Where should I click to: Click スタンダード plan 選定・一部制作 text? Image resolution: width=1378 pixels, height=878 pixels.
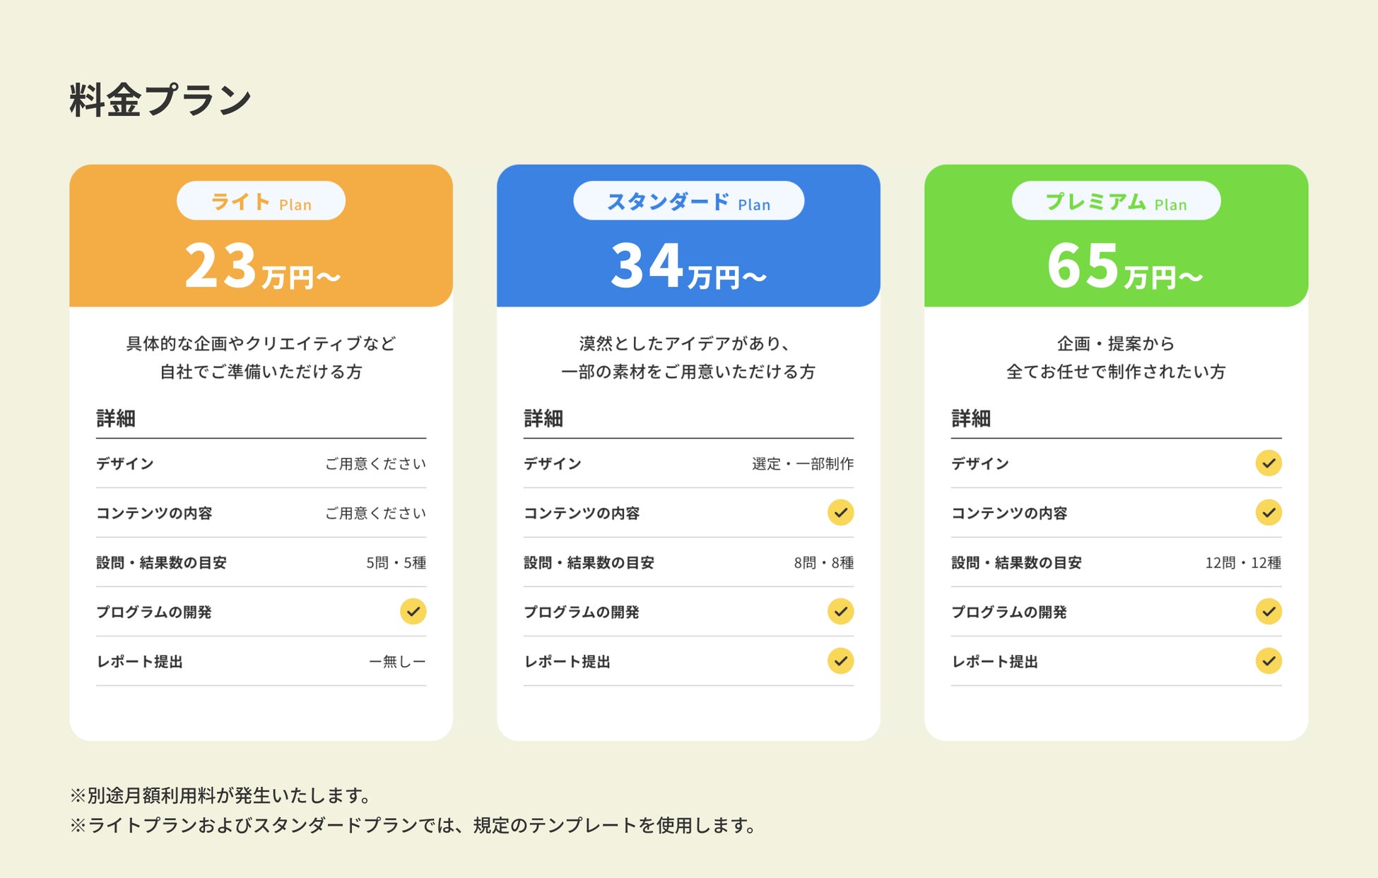[802, 464]
